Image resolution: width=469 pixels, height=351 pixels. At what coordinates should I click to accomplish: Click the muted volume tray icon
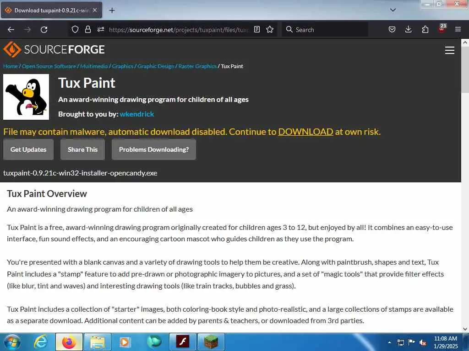point(423,343)
